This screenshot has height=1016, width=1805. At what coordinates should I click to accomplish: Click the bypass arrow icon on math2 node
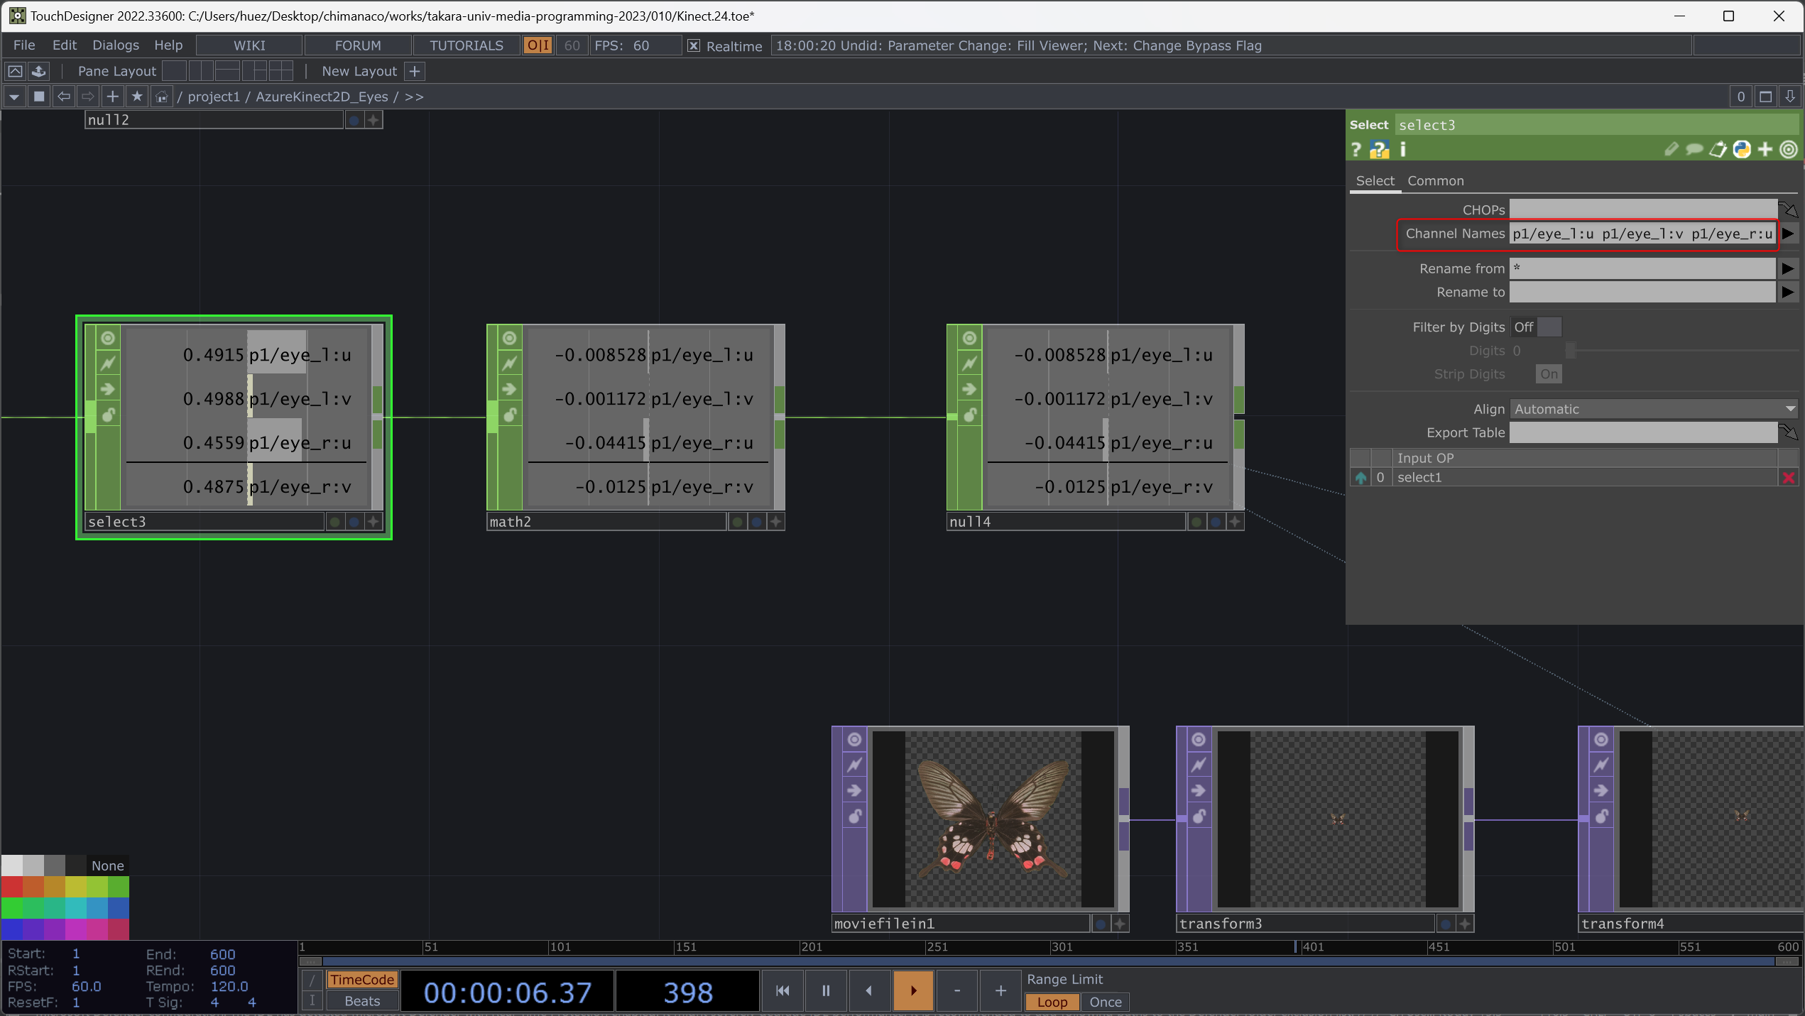(x=510, y=389)
